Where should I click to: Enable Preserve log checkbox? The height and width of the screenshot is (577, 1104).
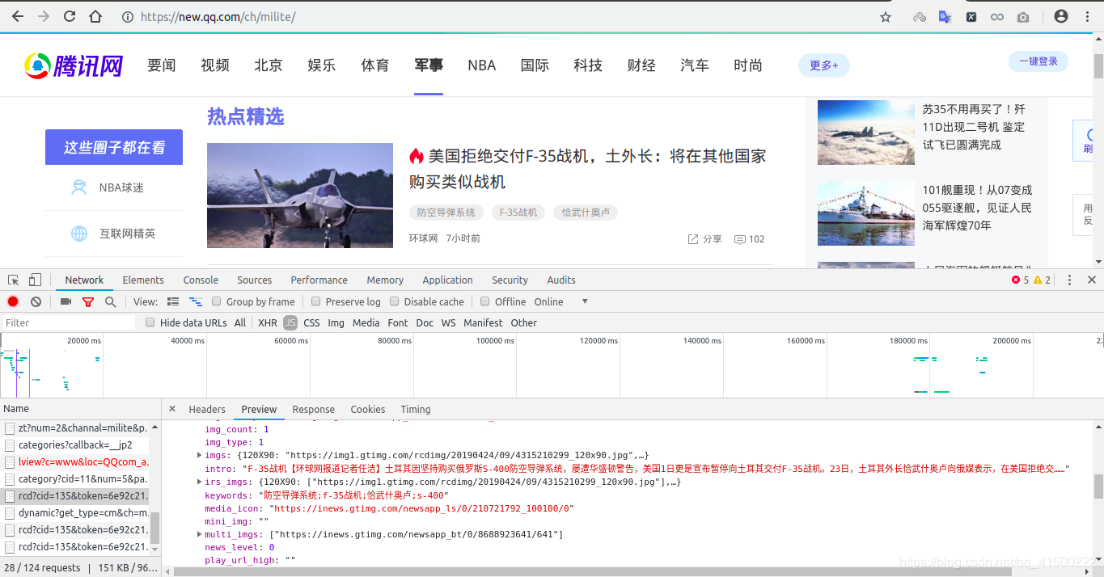(315, 301)
